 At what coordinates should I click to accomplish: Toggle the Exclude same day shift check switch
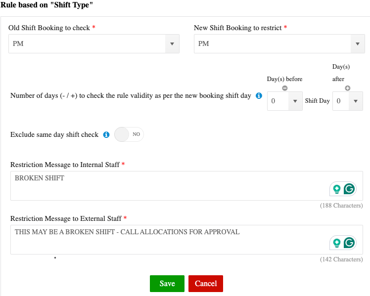129,134
